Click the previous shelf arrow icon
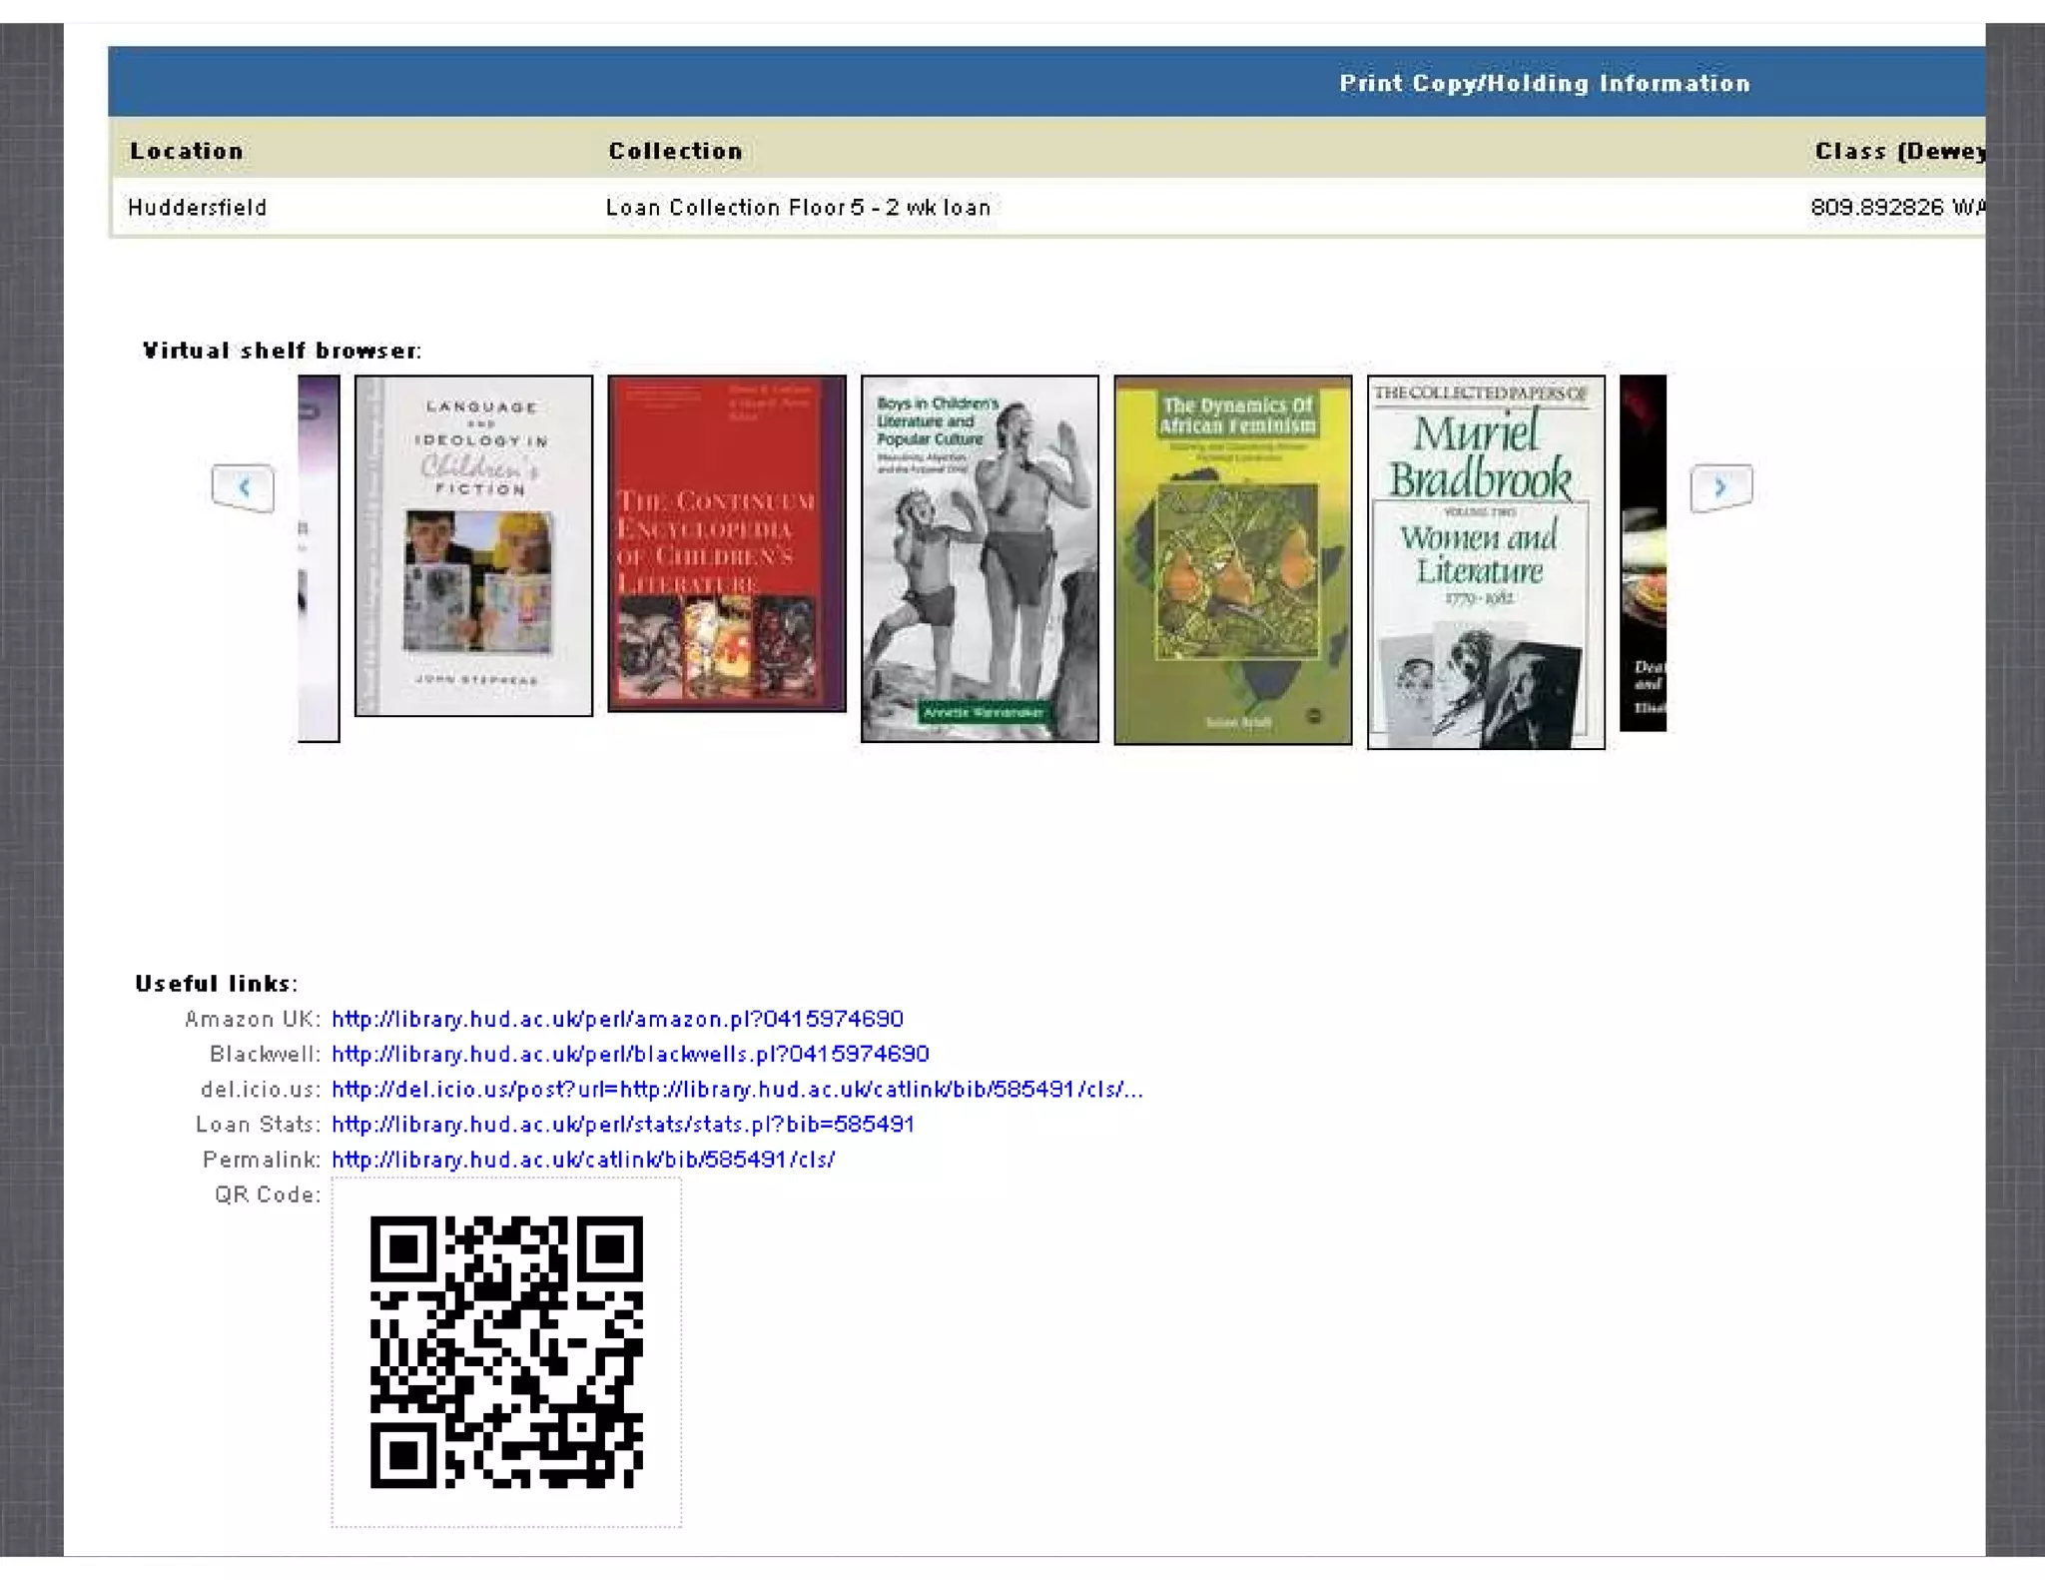The width and height of the screenshot is (2045, 1580). tap(243, 487)
